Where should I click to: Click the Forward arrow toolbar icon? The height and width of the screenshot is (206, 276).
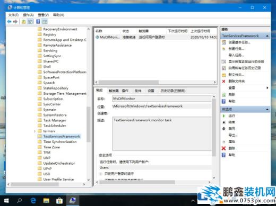pyautogui.click(x=15, y=22)
